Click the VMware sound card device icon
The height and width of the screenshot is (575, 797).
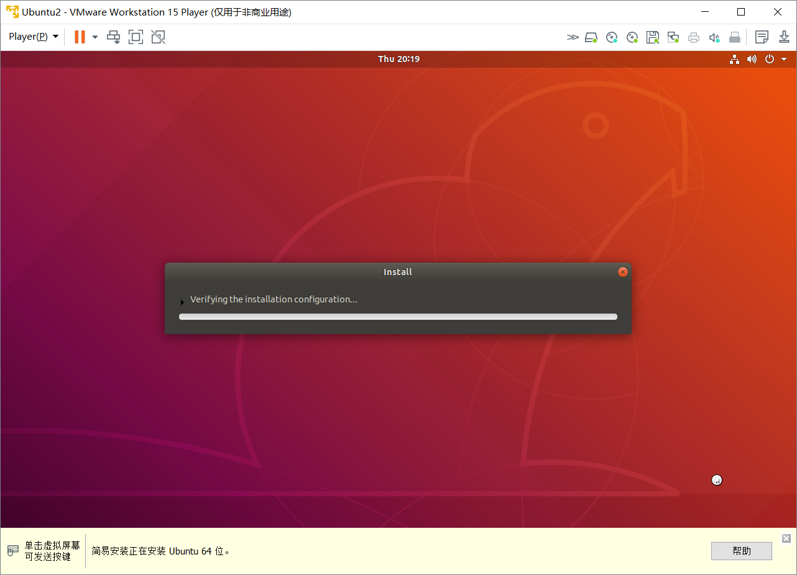tap(714, 37)
